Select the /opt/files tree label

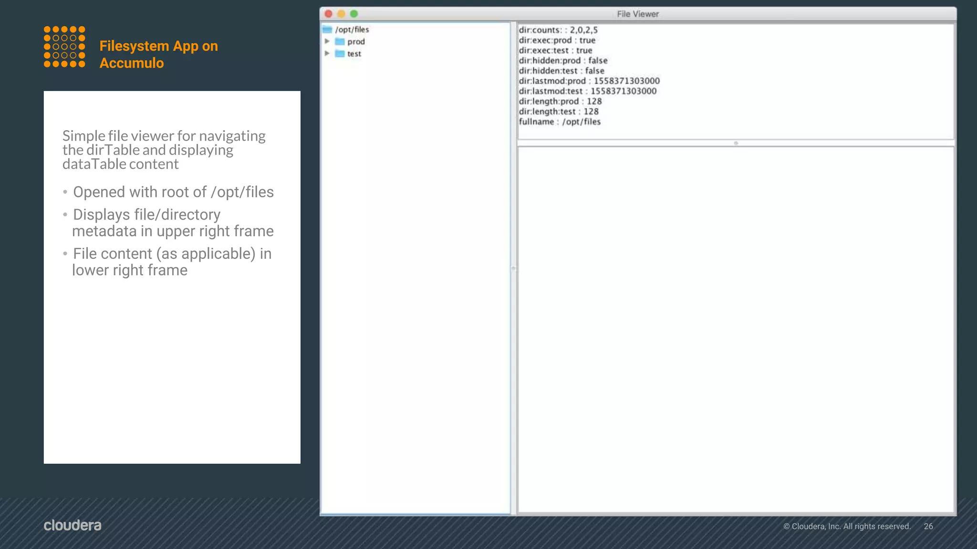352,30
